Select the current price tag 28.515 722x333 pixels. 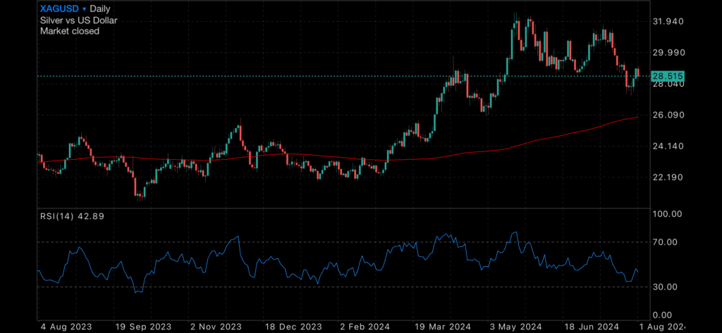[668, 76]
